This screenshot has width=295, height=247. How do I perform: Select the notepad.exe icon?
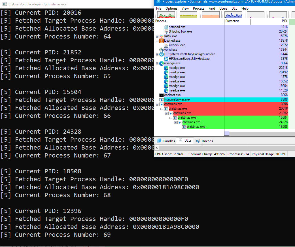166,27
